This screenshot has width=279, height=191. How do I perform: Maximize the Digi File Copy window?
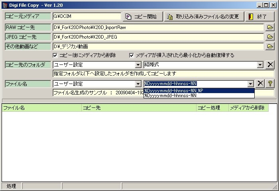266,5
